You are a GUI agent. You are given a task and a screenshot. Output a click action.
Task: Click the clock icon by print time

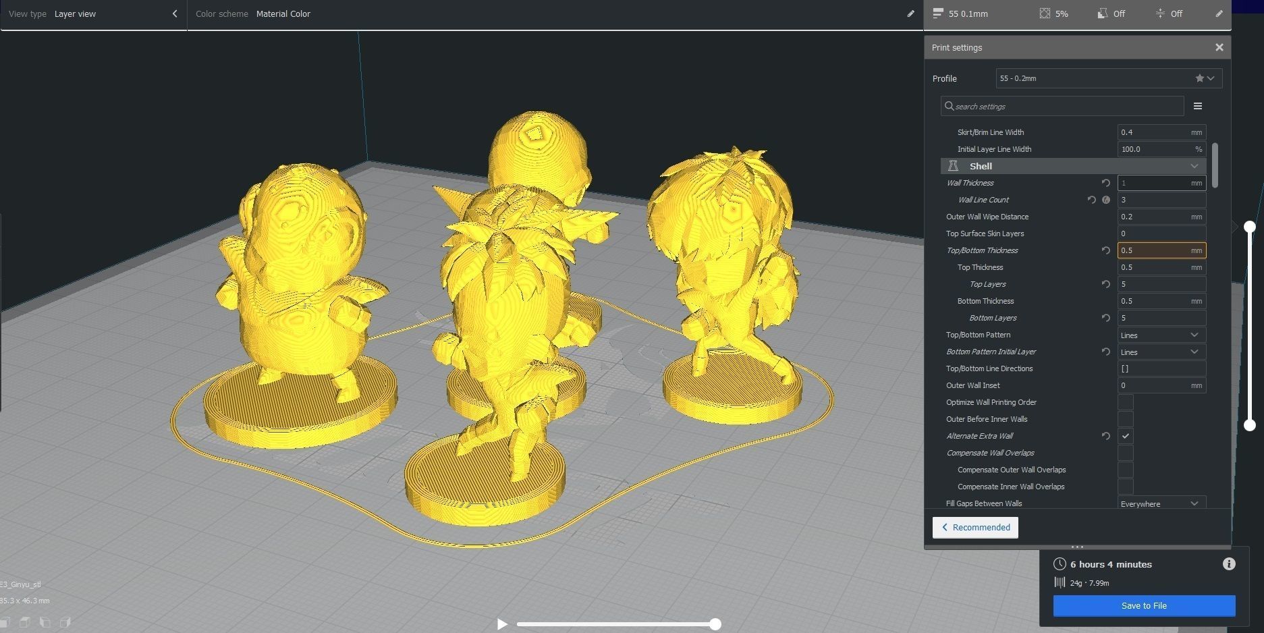pos(1060,564)
